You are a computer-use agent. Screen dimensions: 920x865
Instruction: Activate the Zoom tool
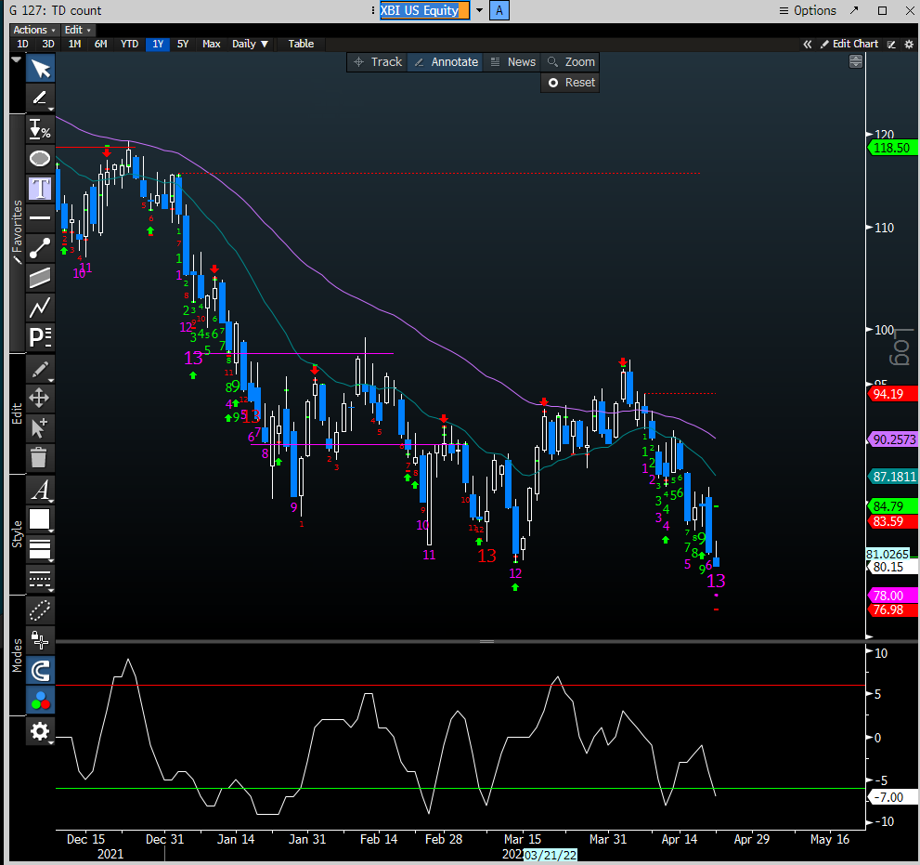[x=570, y=61]
